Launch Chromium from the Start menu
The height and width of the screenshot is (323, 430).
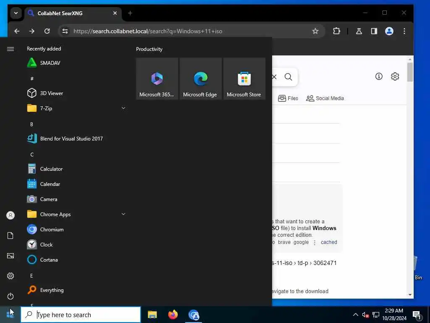(76, 229)
